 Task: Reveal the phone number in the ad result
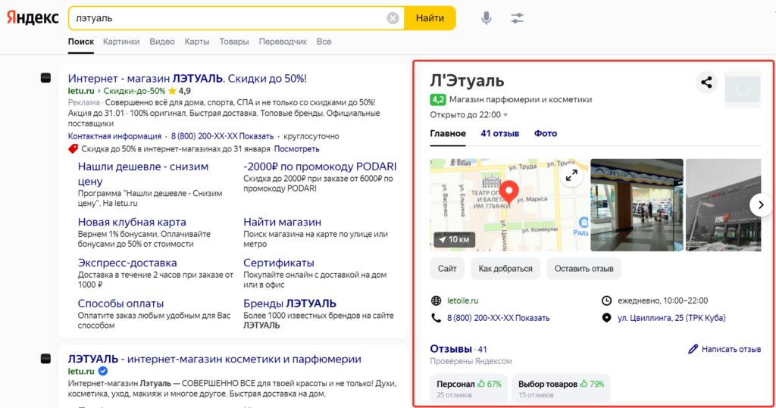[x=222, y=136]
